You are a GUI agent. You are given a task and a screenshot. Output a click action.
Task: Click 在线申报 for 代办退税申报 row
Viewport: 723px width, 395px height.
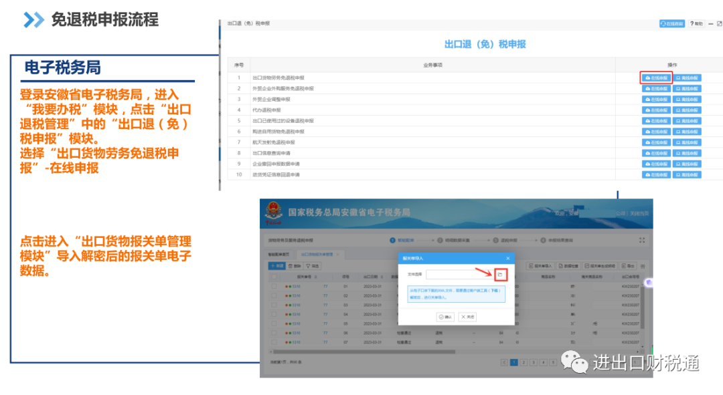[x=656, y=110]
